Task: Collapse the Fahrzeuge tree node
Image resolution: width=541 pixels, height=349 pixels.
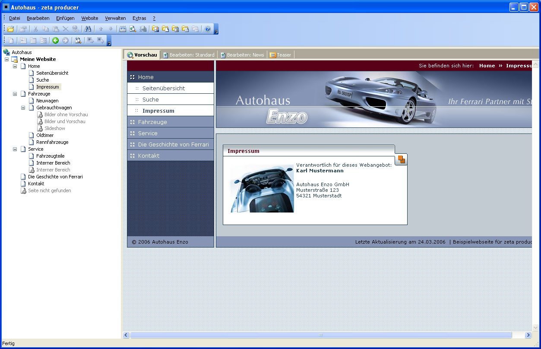Action: coord(15,94)
